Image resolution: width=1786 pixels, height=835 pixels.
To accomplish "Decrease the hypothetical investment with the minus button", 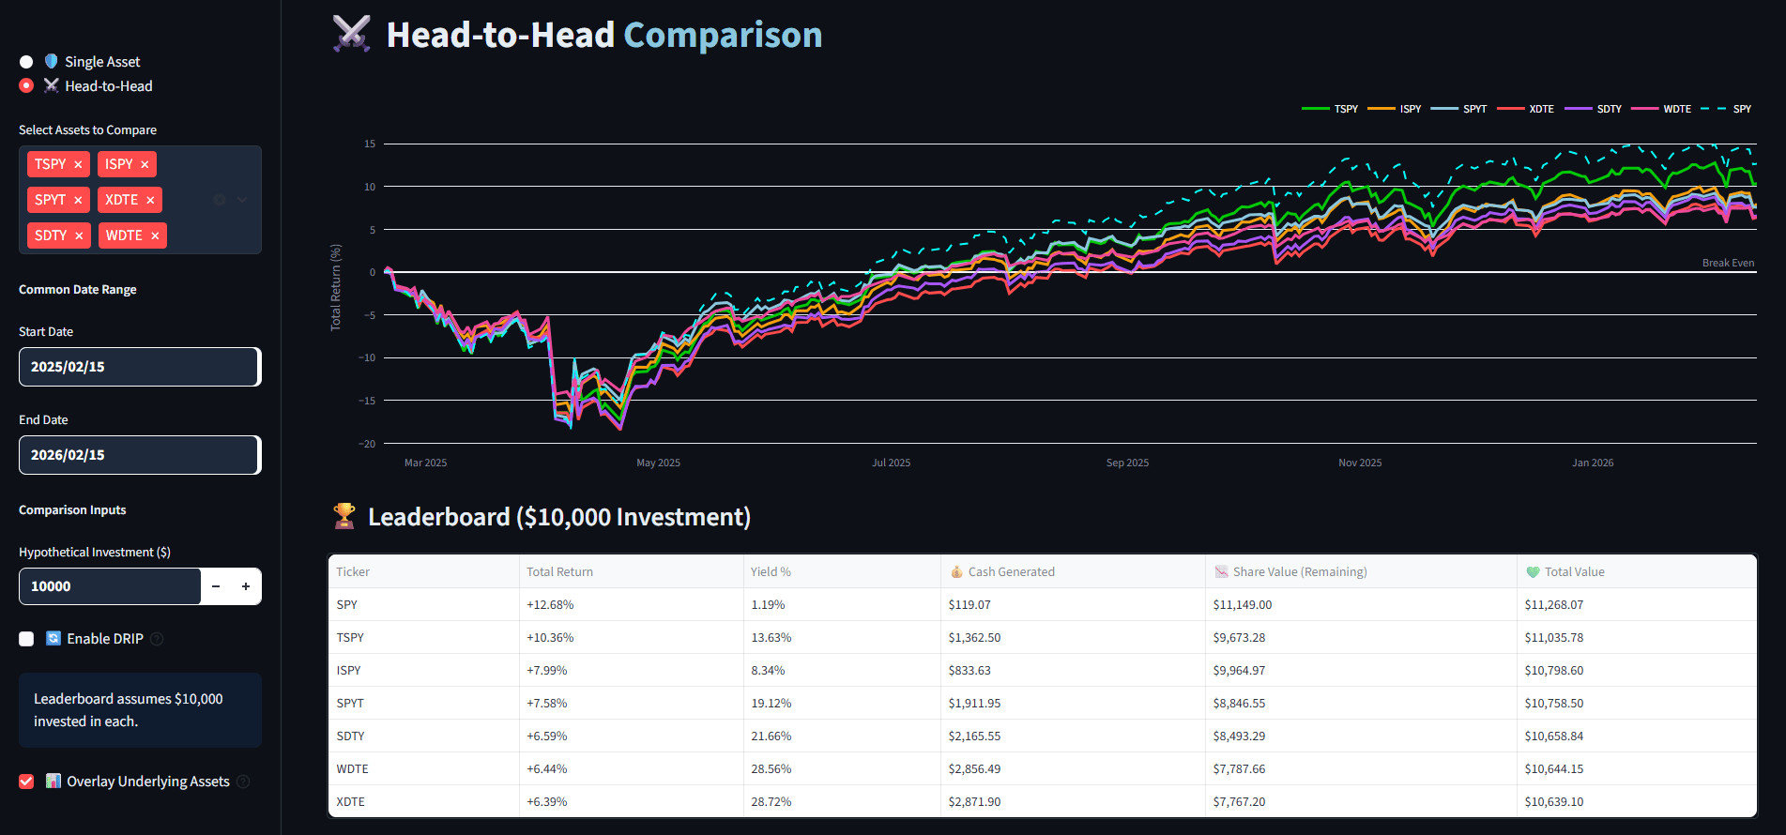I will (x=216, y=586).
